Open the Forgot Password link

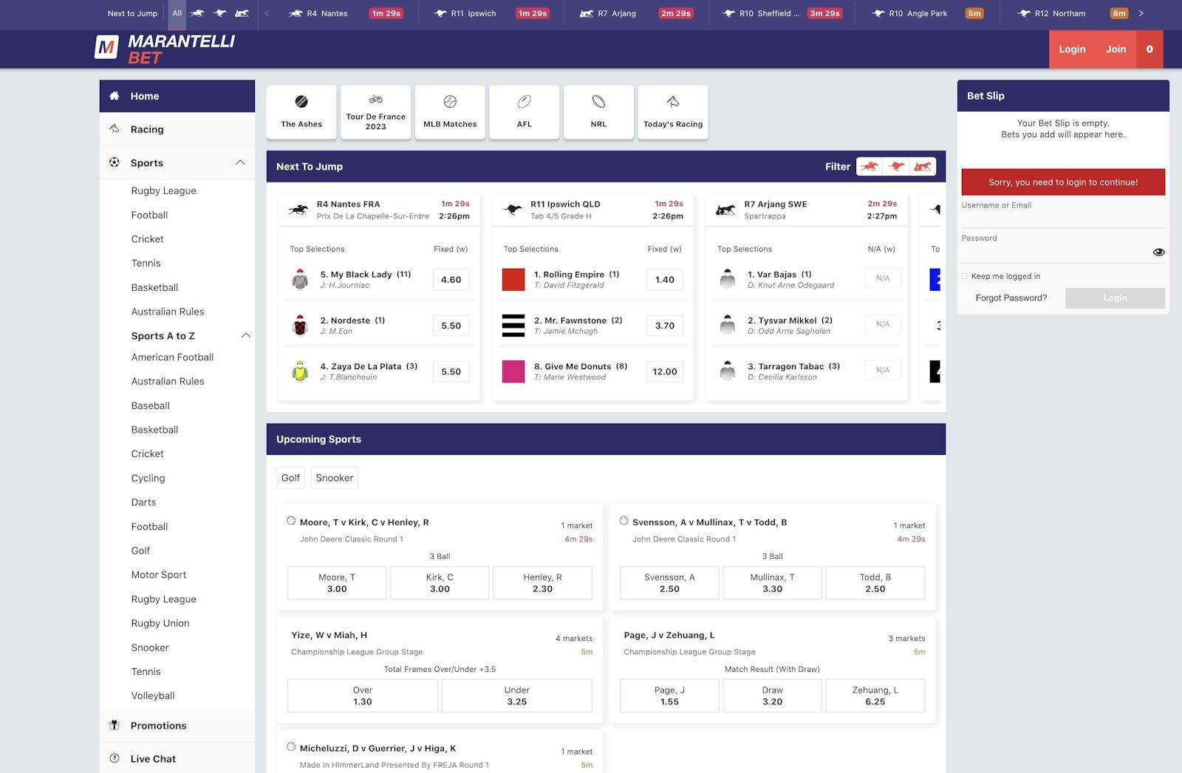(x=1010, y=298)
